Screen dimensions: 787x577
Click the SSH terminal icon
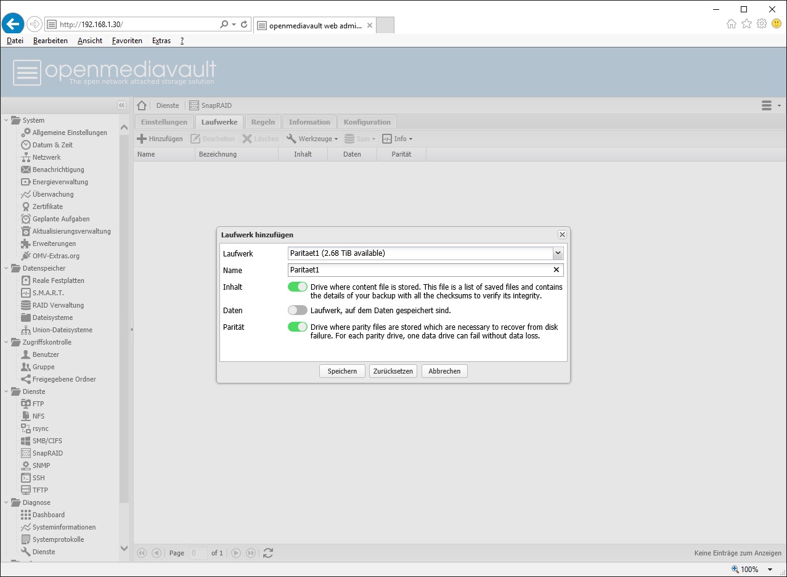pyautogui.click(x=26, y=478)
